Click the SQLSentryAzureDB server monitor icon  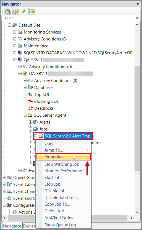point(20,53)
